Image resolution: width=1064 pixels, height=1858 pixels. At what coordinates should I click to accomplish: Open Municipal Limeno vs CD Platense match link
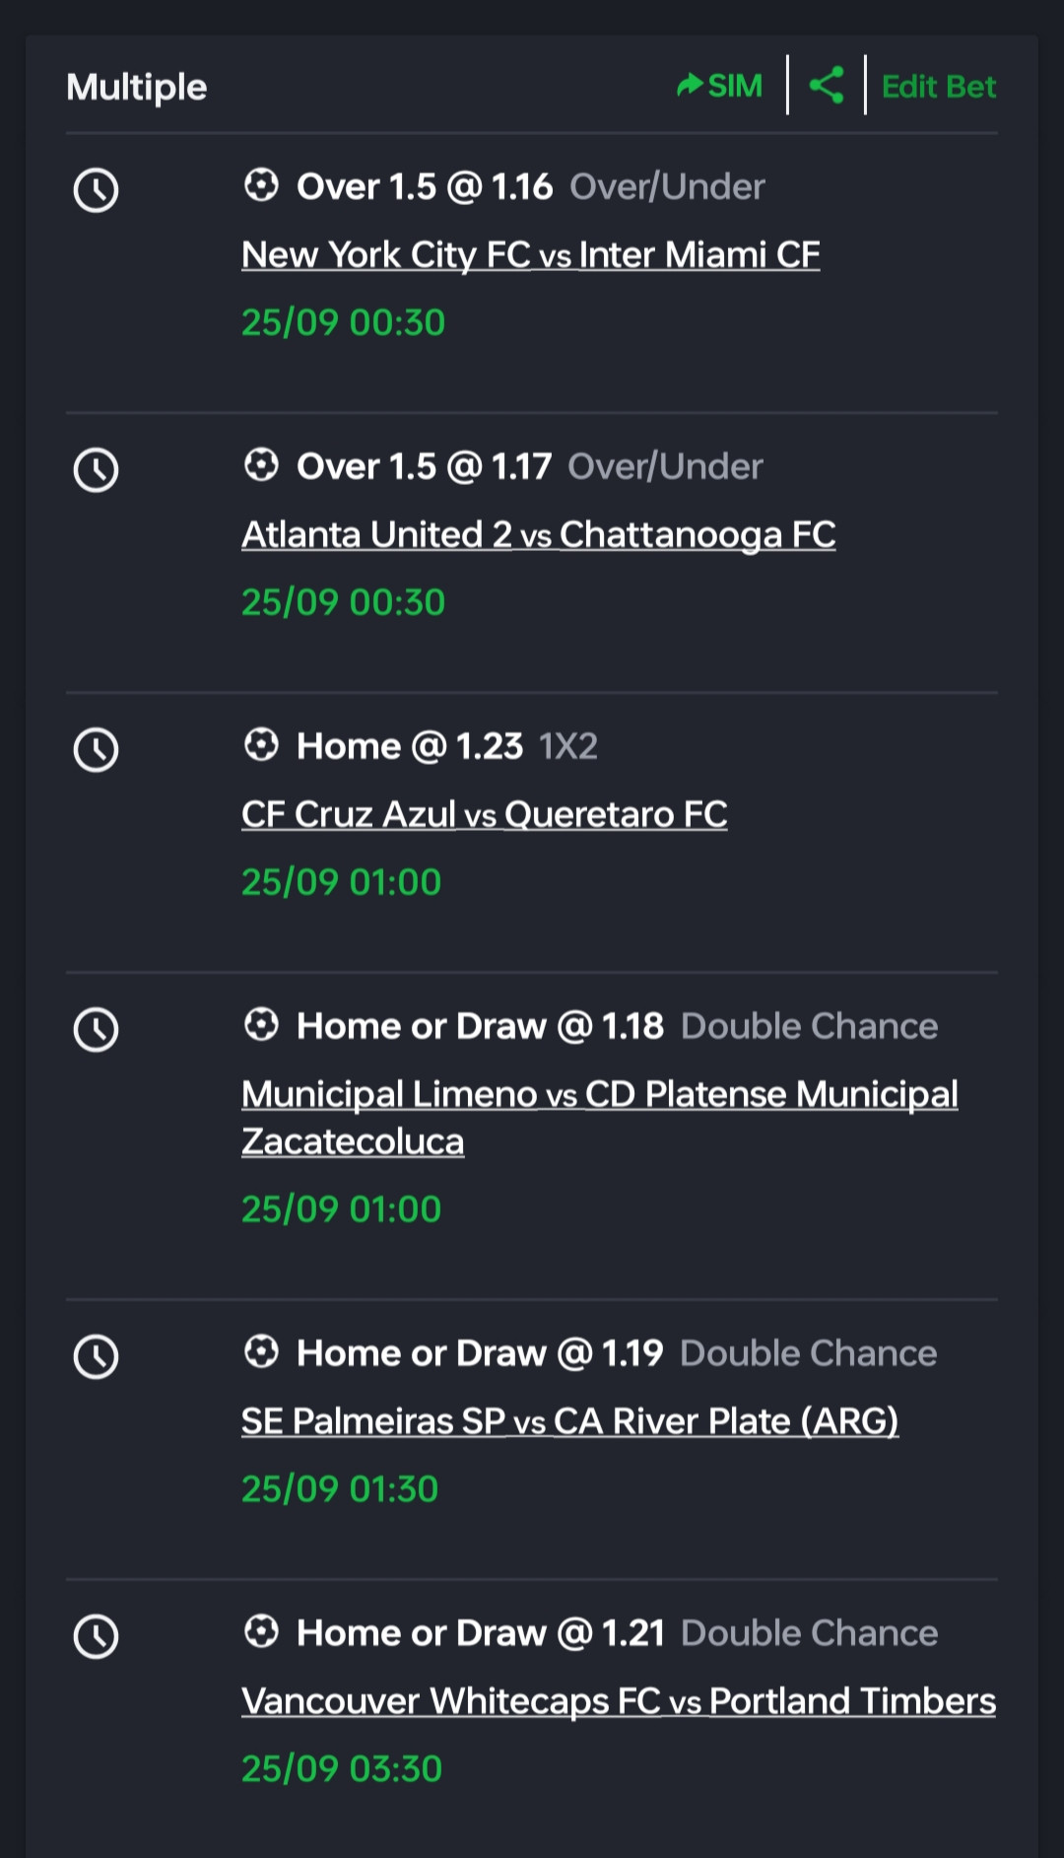[x=599, y=1095]
